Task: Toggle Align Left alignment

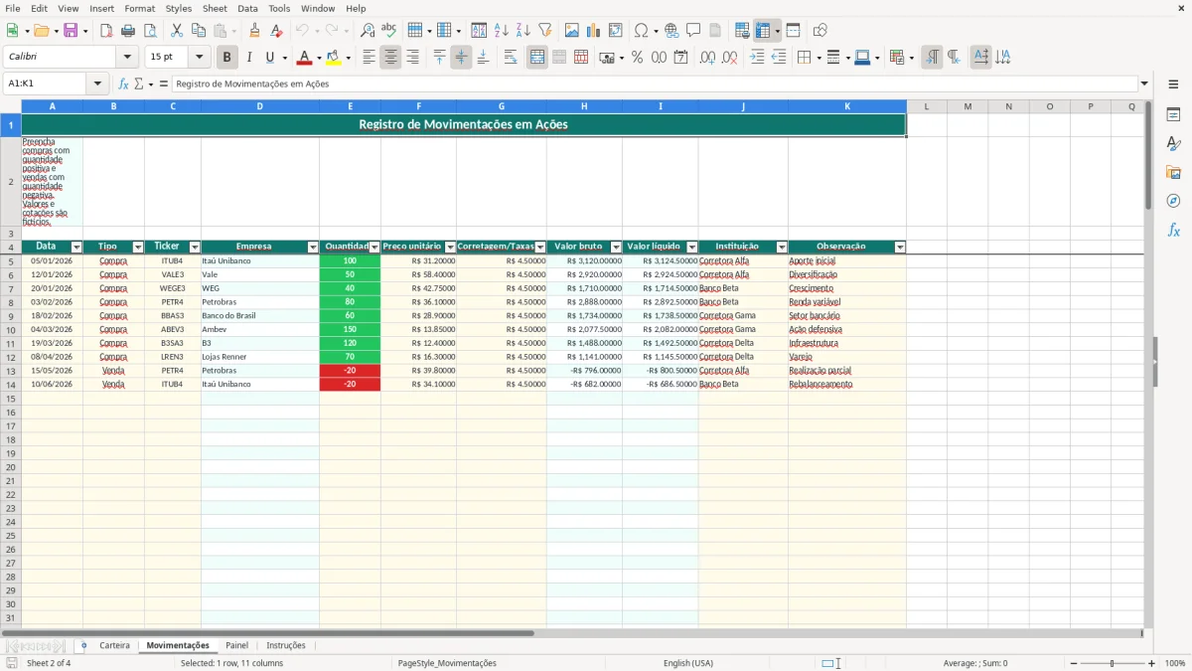Action: tap(369, 58)
